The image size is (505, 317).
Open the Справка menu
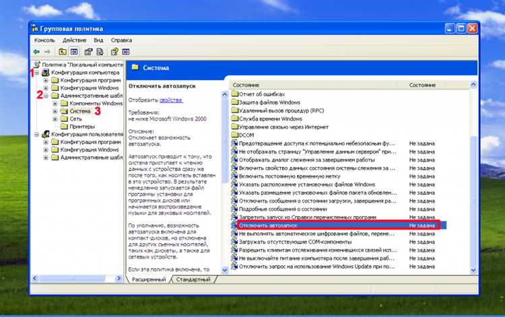tap(121, 40)
